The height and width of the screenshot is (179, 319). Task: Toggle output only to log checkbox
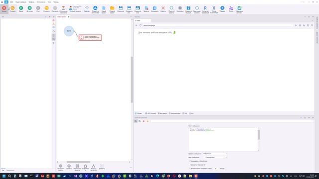(x=189, y=165)
